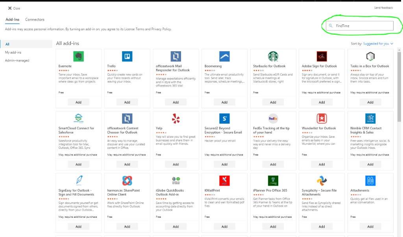The image size is (403, 237).
Task: Click the Evernote elephant icon
Action: click(x=78, y=56)
